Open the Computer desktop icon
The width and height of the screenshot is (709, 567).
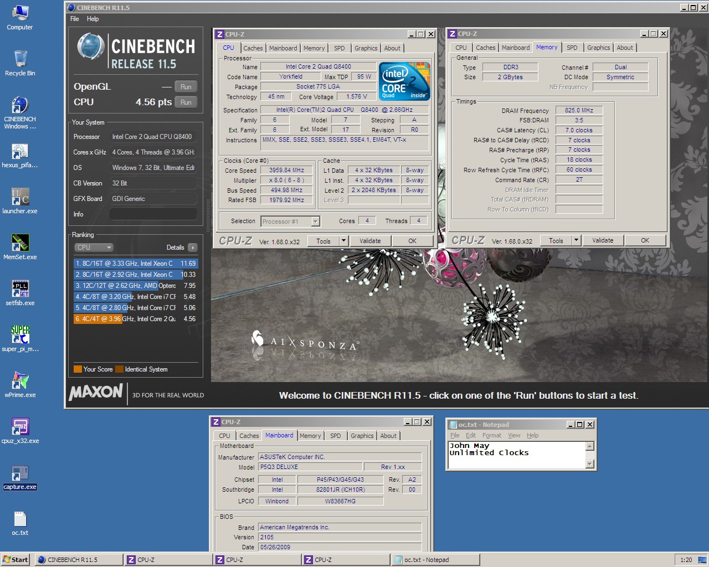tap(20, 17)
